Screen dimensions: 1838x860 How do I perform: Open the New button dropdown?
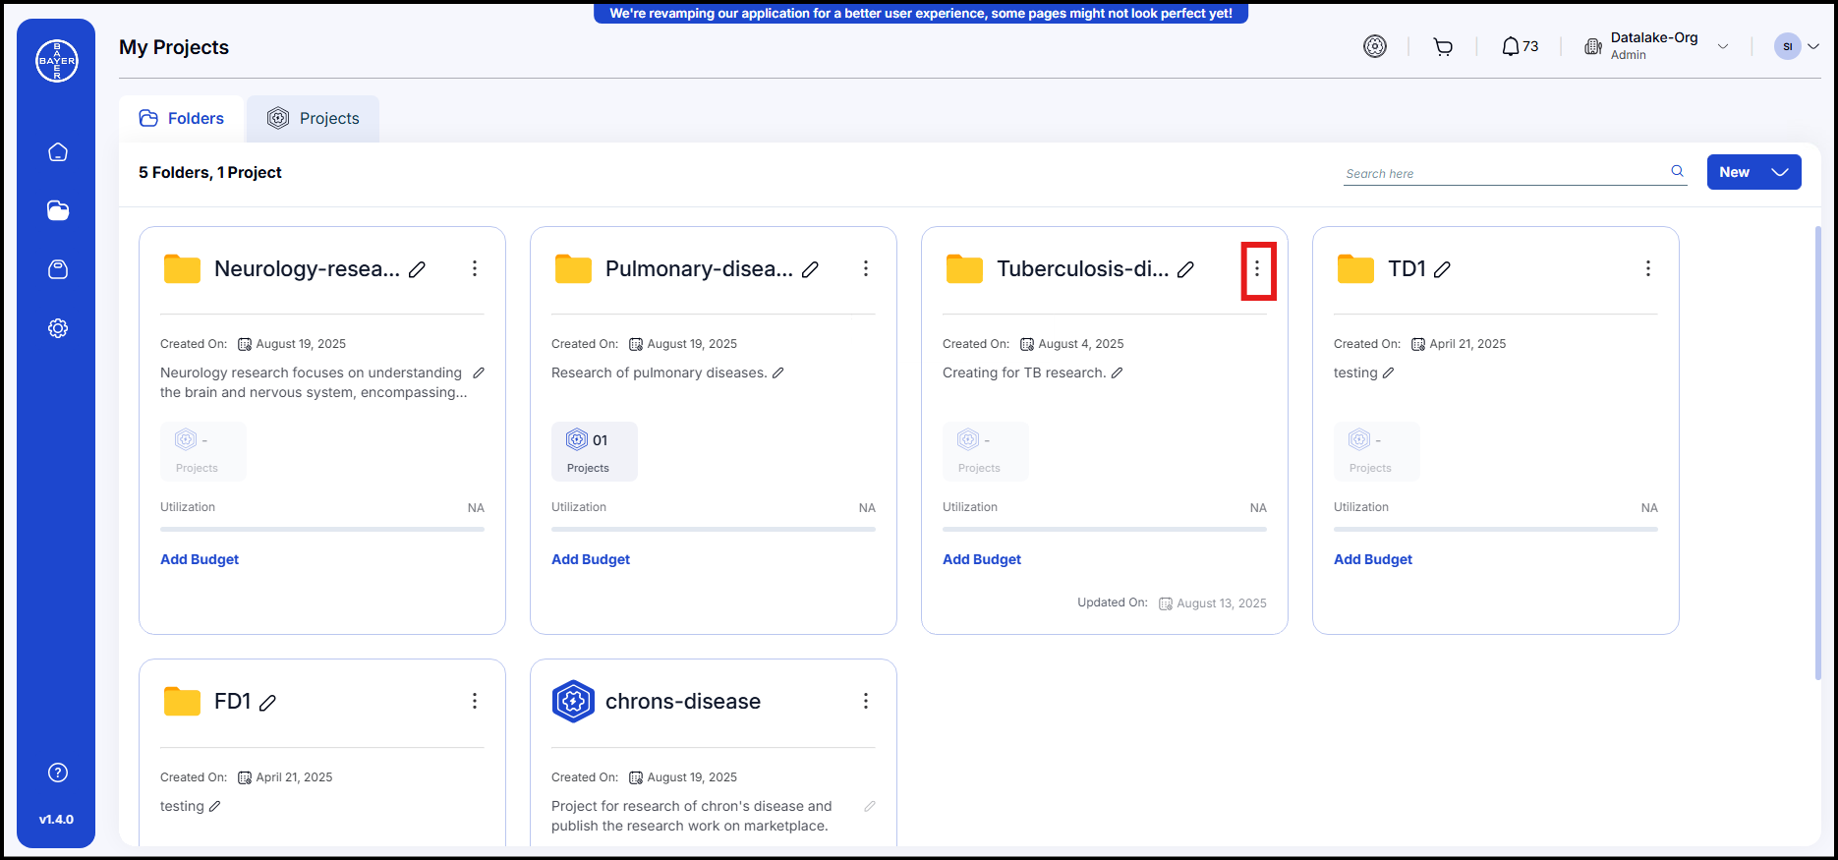(x=1754, y=172)
